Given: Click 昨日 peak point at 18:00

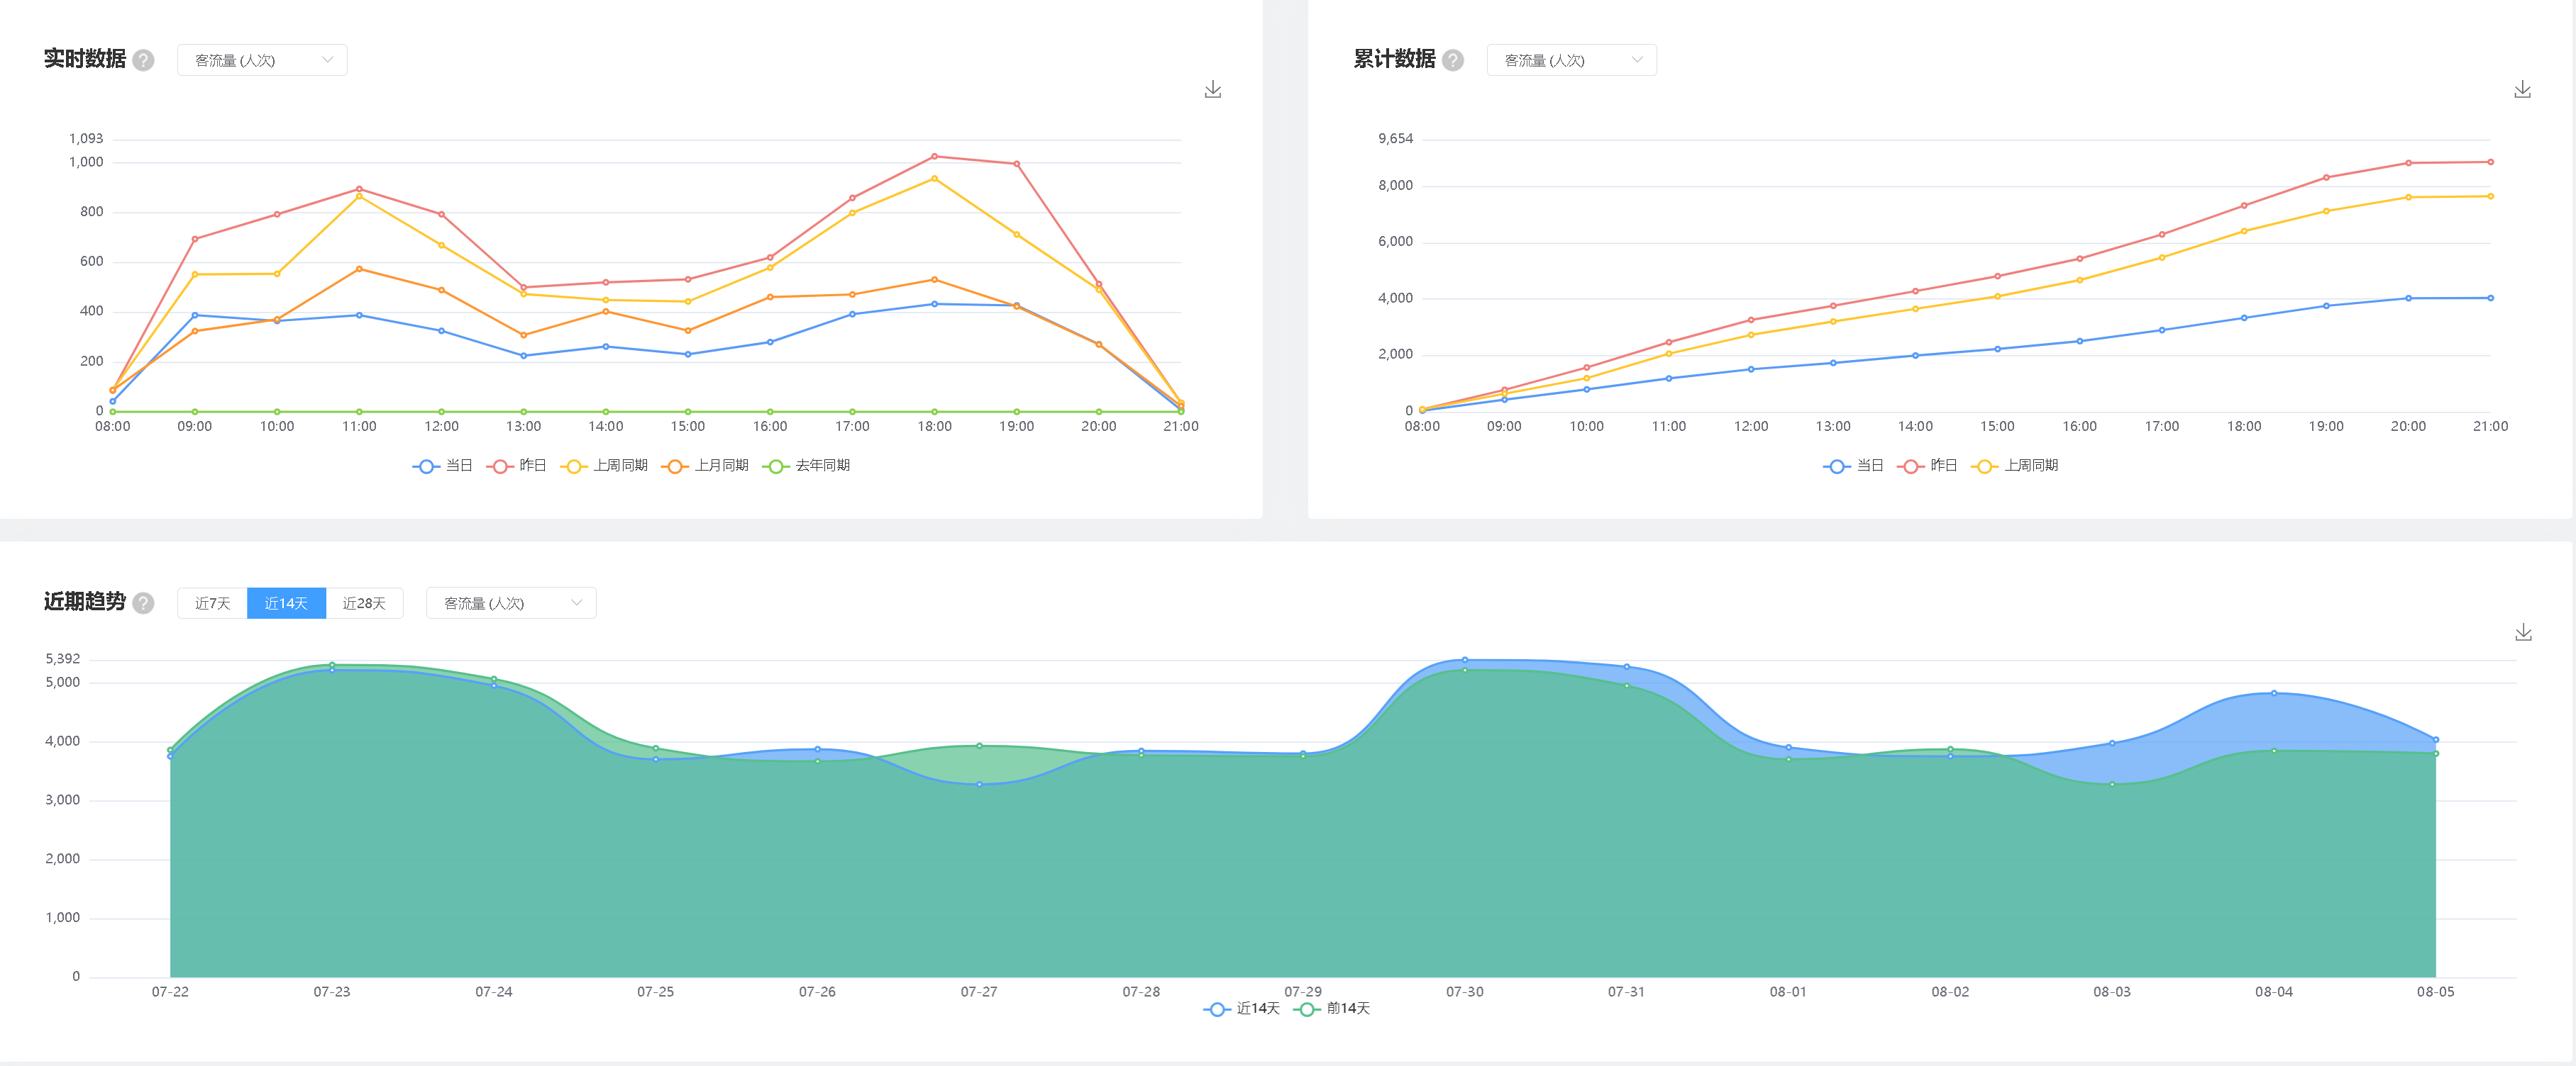Looking at the screenshot, I should [934, 156].
